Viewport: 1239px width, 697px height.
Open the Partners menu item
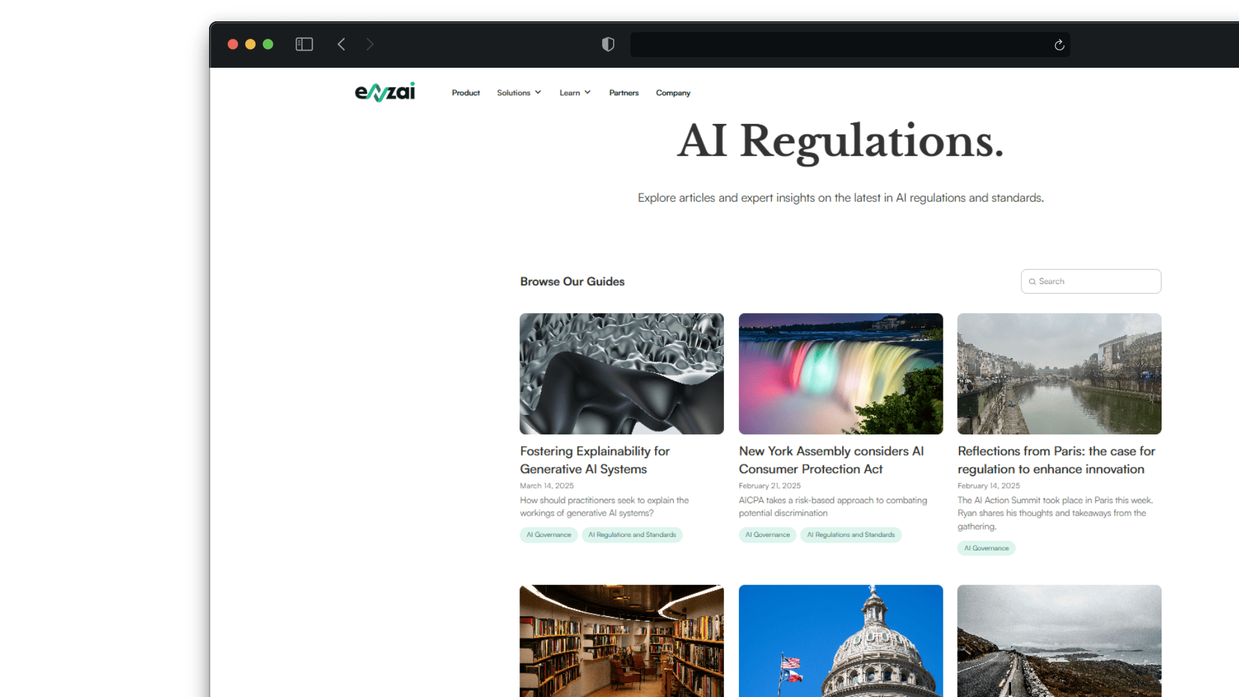pyautogui.click(x=623, y=93)
